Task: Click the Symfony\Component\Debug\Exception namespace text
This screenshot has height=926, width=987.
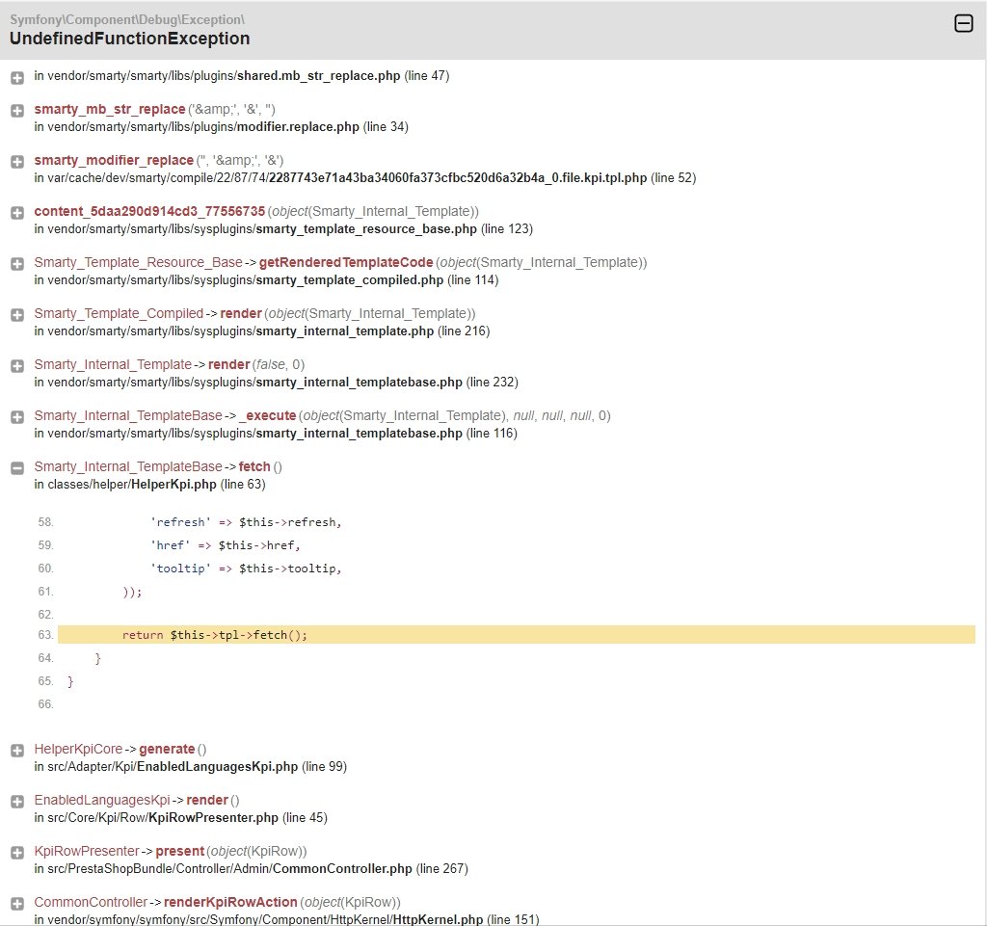Action: point(127,19)
